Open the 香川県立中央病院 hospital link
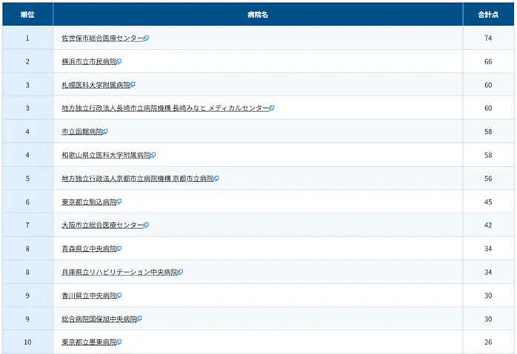Image resolution: width=517 pixels, height=354 pixels. tap(89, 295)
